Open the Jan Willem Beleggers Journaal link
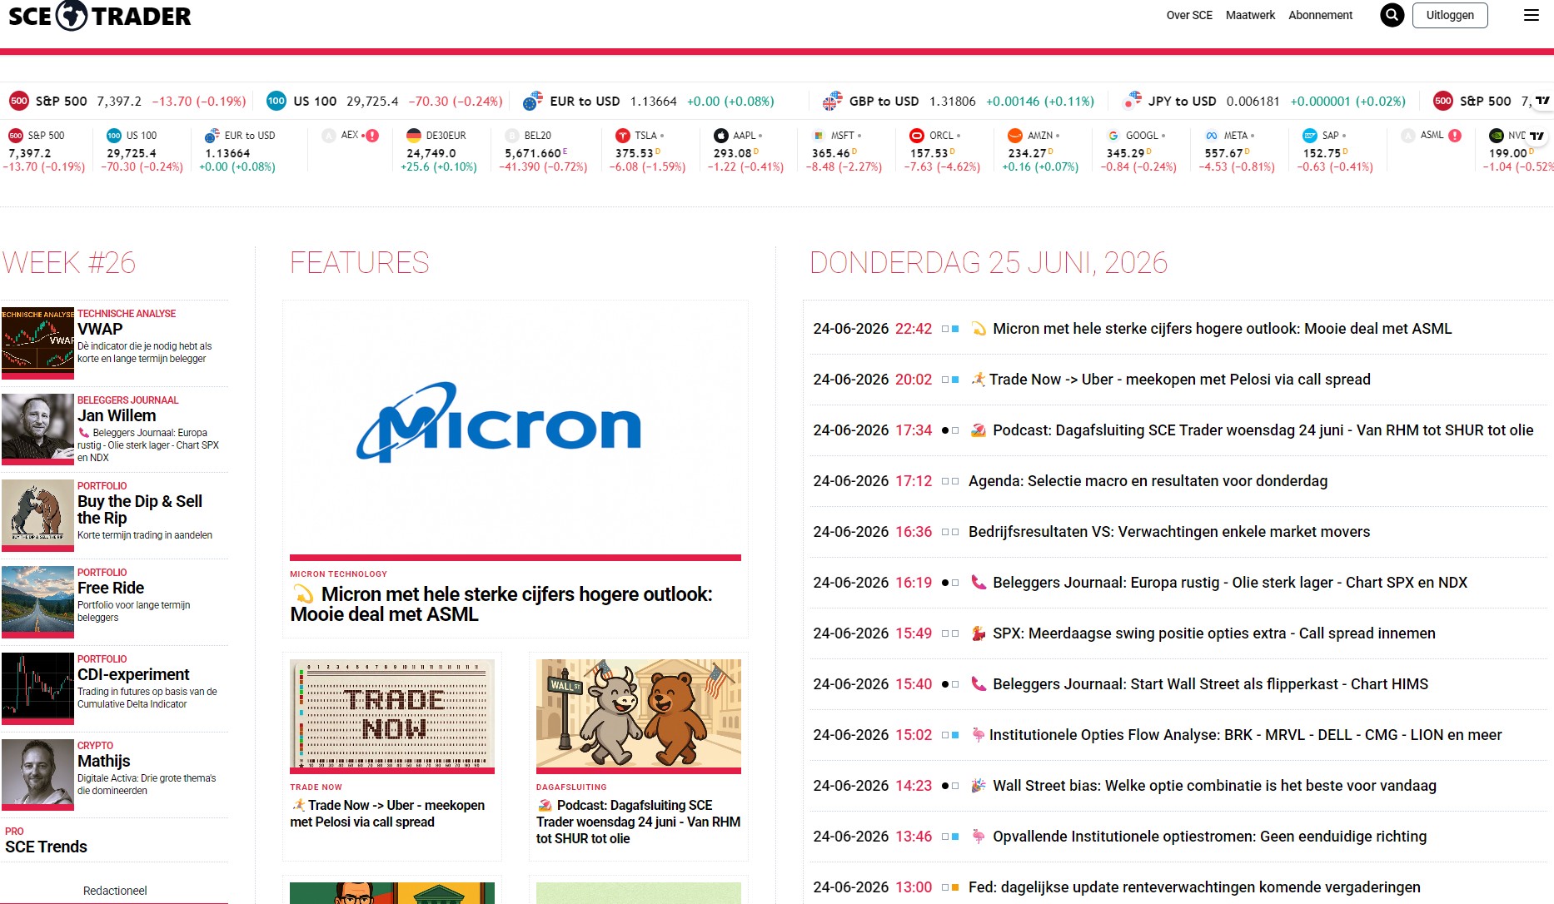Viewport: 1554px width, 904px height. pyautogui.click(x=117, y=415)
